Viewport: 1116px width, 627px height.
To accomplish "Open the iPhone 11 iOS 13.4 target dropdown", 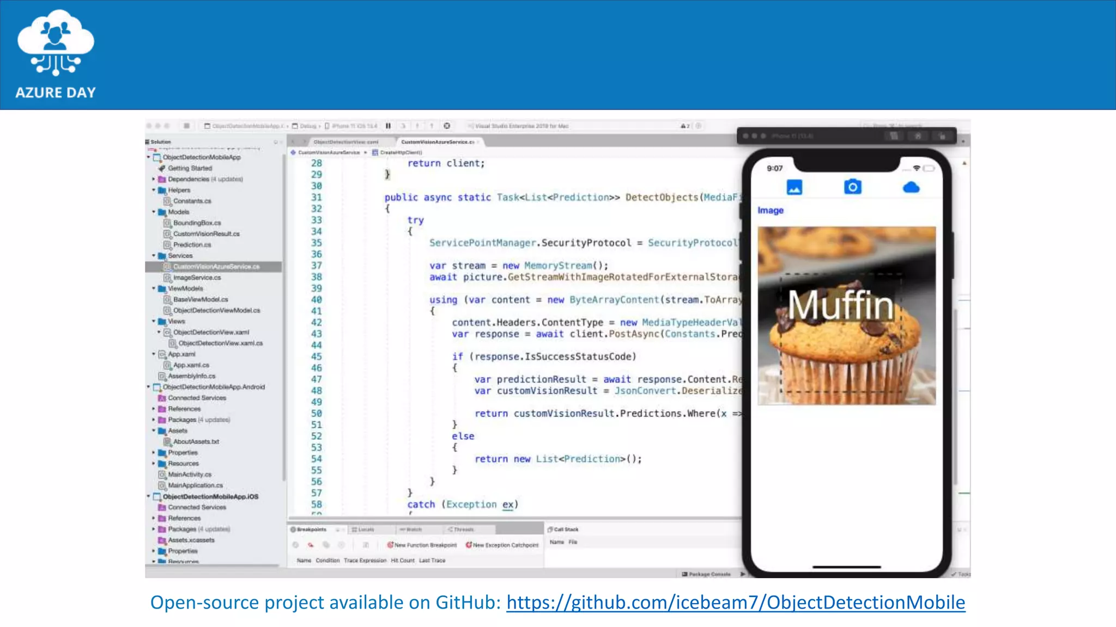I will point(351,126).
